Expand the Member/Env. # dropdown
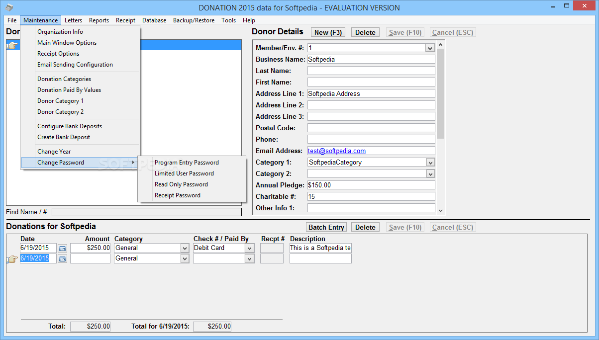The height and width of the screenshot is (340, 599). 430,48
